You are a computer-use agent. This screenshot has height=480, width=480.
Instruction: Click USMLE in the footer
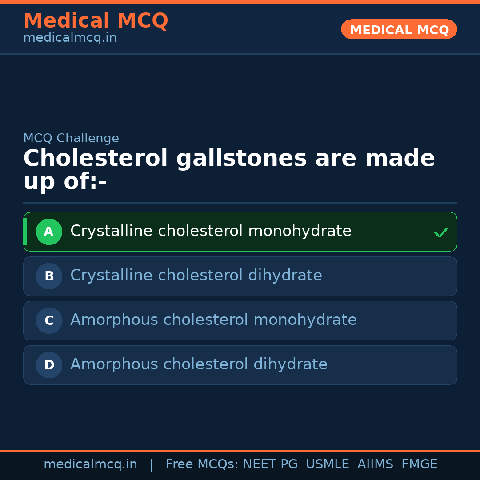(327, 464)
